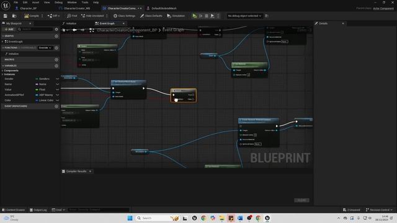The height and width of the screenshot is (223, 397).
Task: Open play options three-dot menu
Action: [218, 16]
